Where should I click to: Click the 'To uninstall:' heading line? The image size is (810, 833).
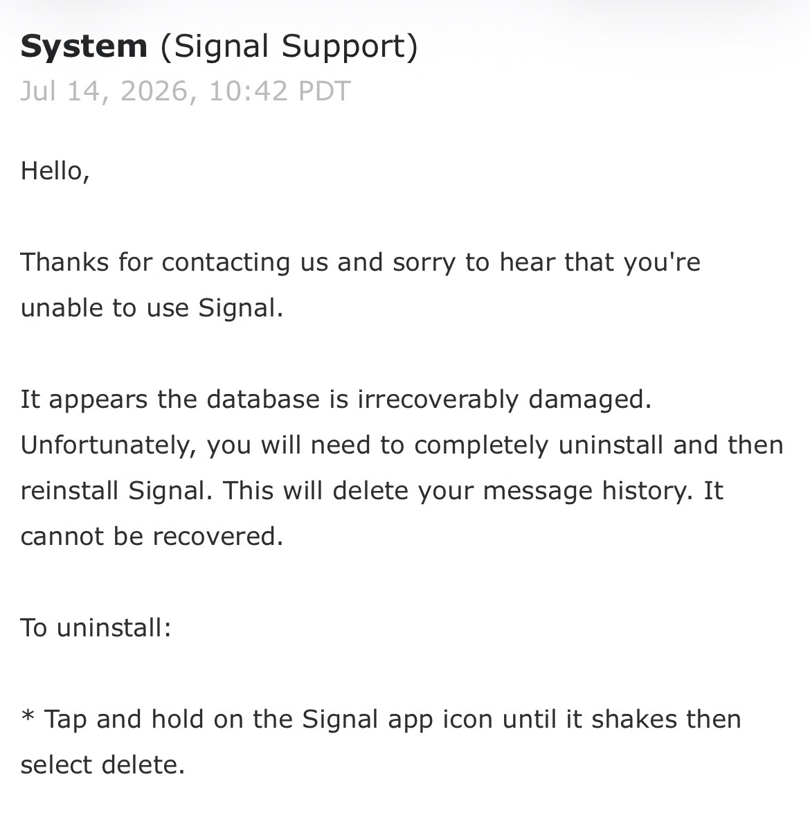click(x=96, y=628)
